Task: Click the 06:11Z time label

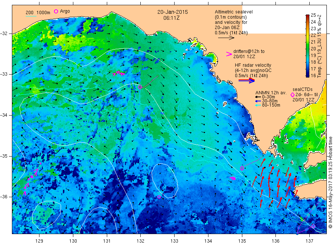Action: coord(171,18)
